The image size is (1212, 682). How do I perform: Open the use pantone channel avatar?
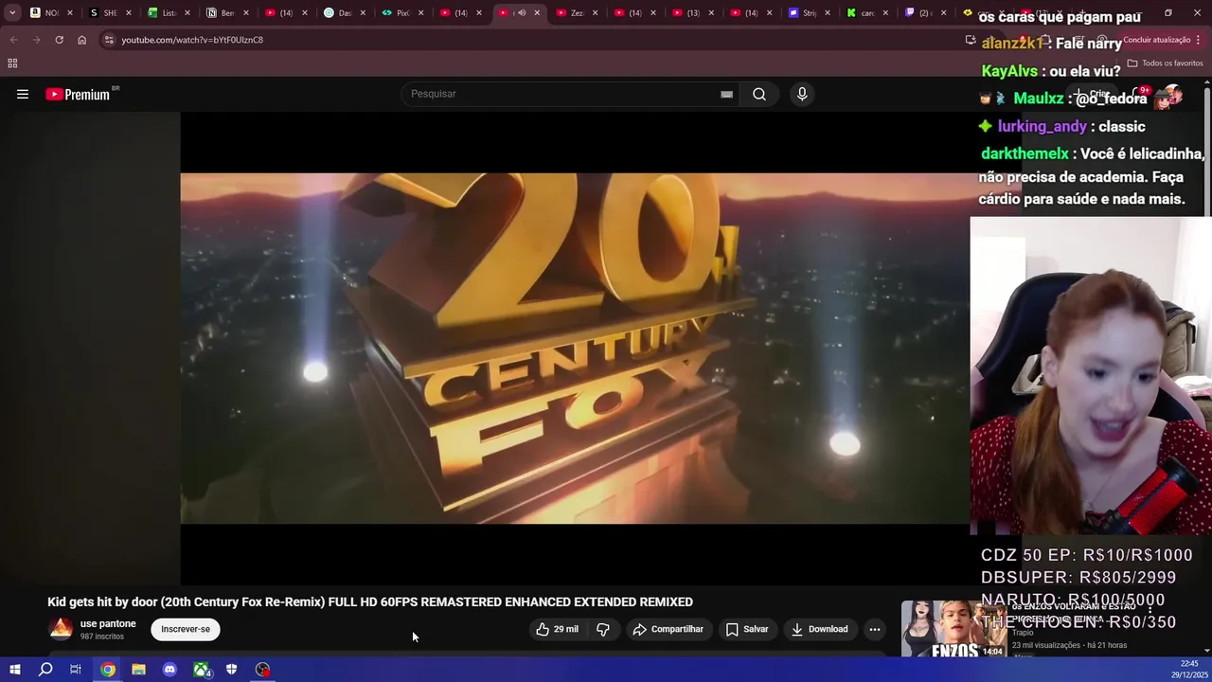click(x=61, y=629)
